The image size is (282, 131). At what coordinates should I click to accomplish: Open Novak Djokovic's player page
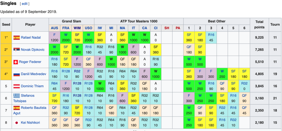[x=33, y=50]
